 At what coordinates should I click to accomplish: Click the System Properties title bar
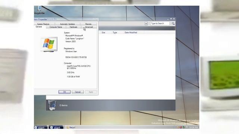[x=66, y=19]
